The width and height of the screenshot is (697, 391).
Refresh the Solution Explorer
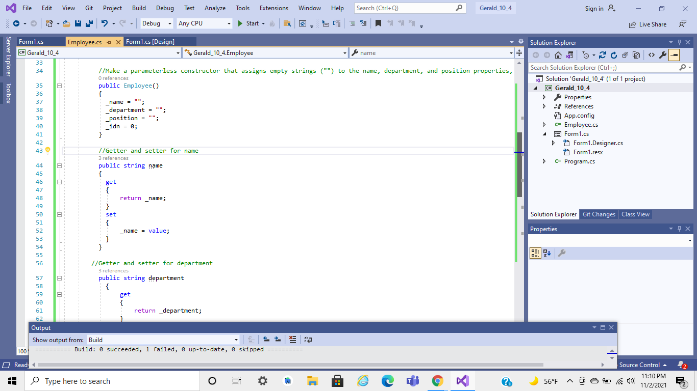[614, 55]
